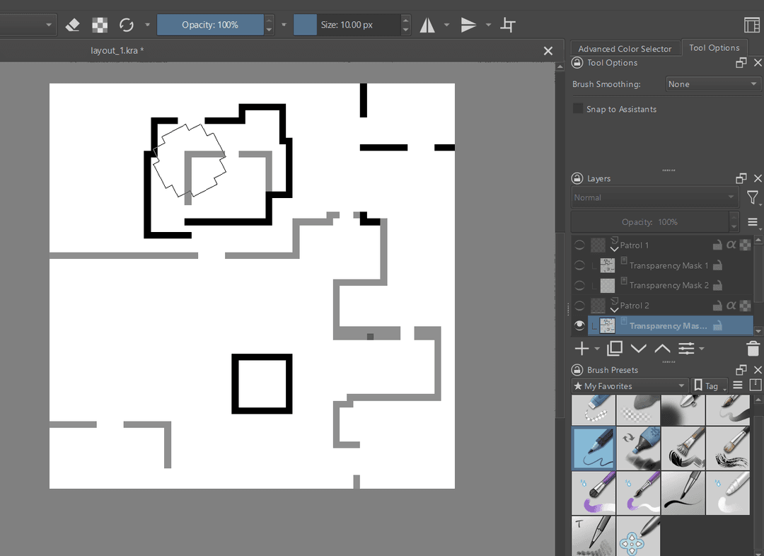Move selected layer up
Image resolution: width=764 pixels, height=556 pixels.
coord(662,349)
